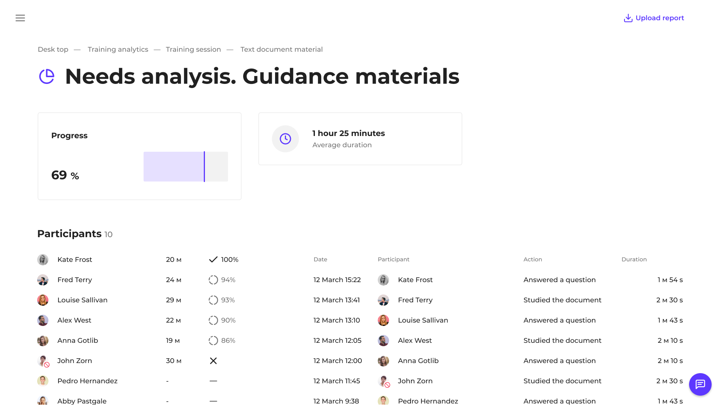Click Alex West's 90% progress circle

pyautogui.click(x=213, y=320)
